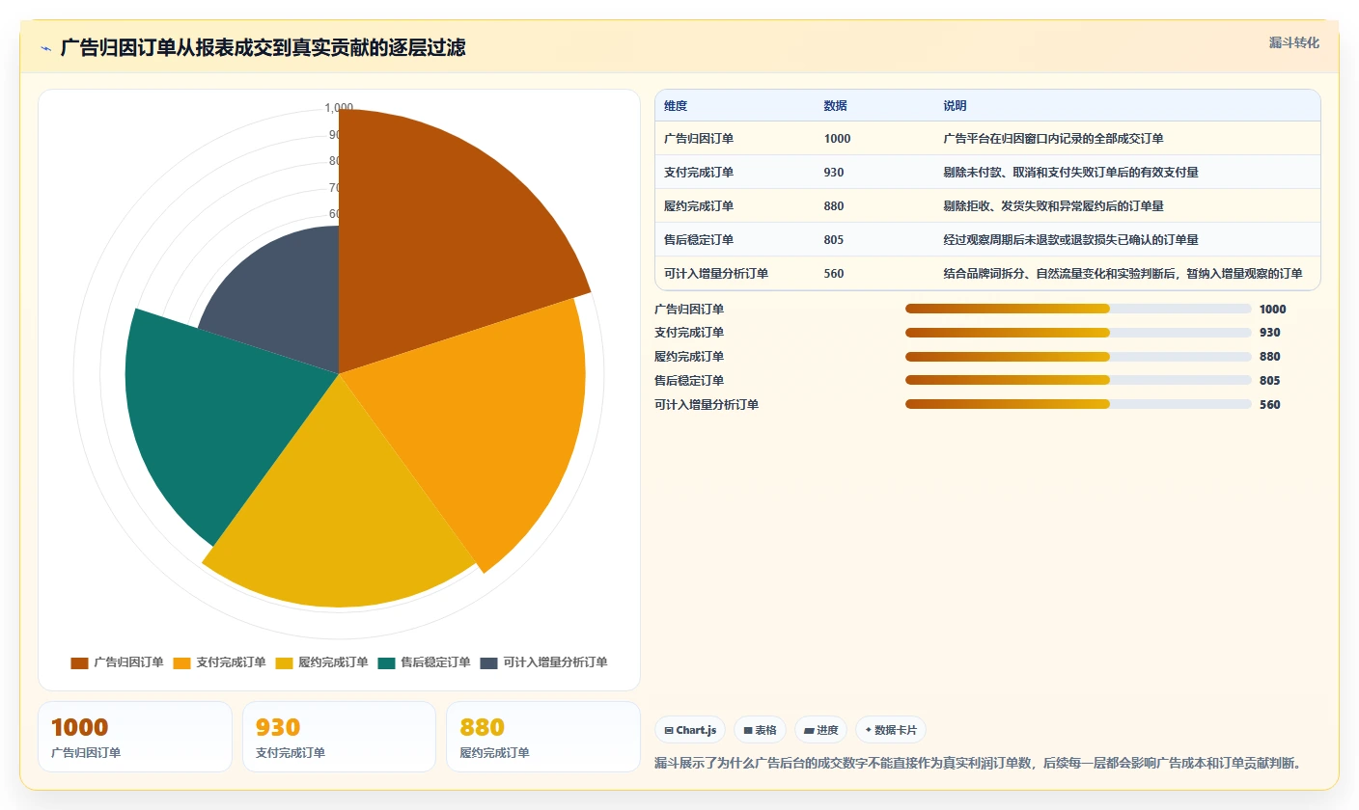Click the 930 value in the table
Image resolution: width=1359 pixels, height=810 pixels.
[834, 173]
